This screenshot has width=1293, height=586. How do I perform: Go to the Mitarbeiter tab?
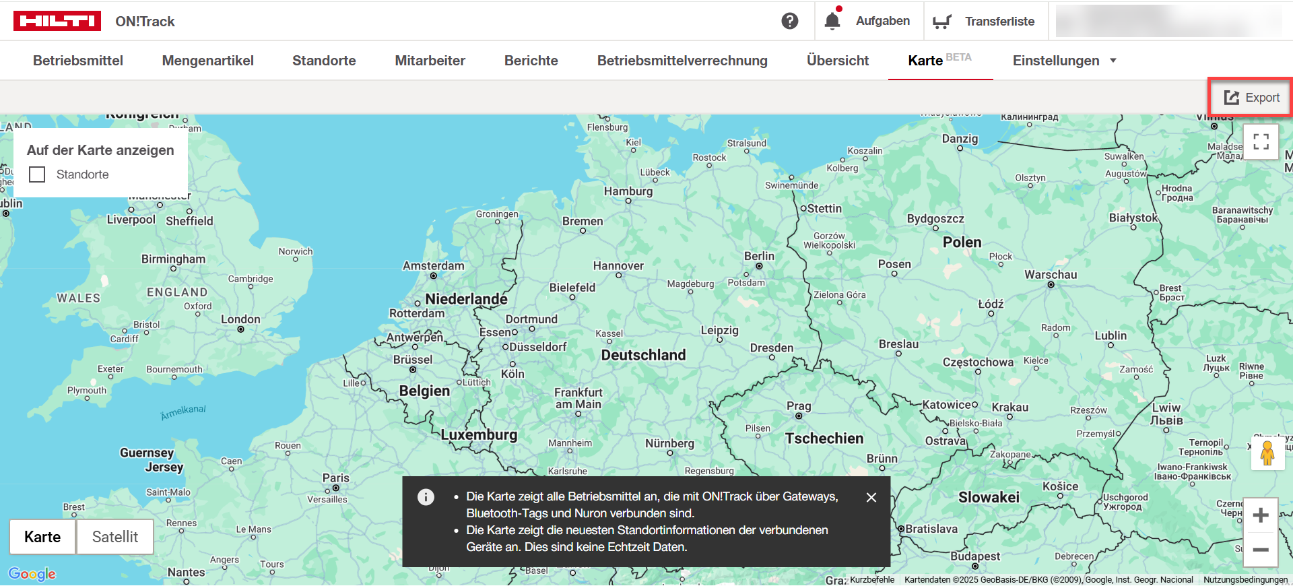tap(430, 61)
